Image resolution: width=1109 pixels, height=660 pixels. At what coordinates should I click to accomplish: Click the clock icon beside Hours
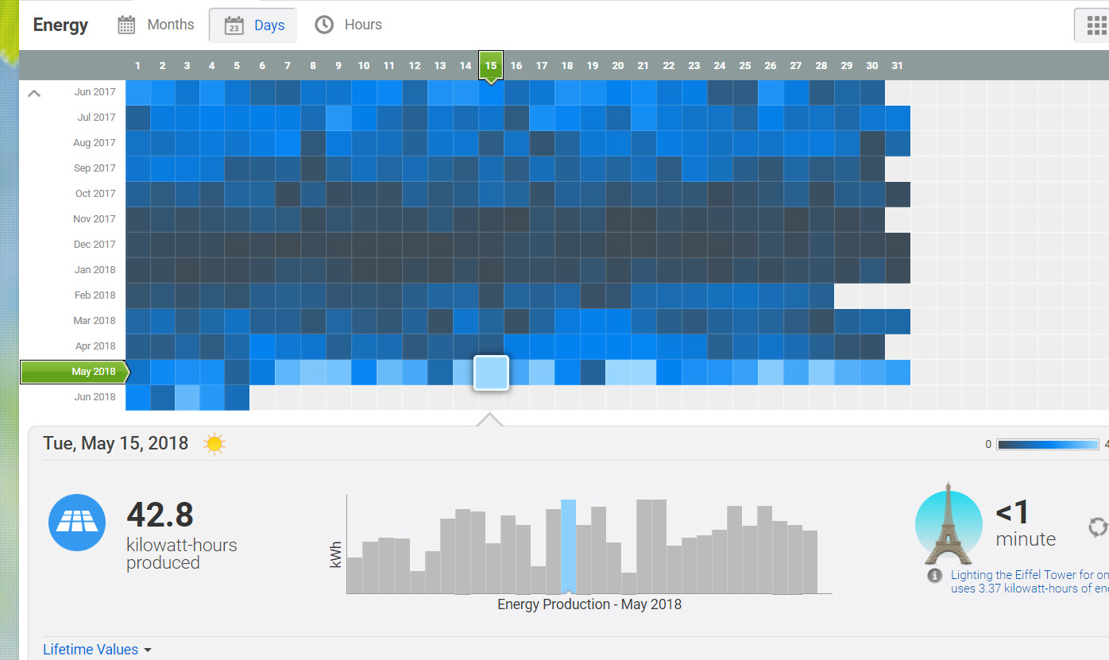[324, 25]
